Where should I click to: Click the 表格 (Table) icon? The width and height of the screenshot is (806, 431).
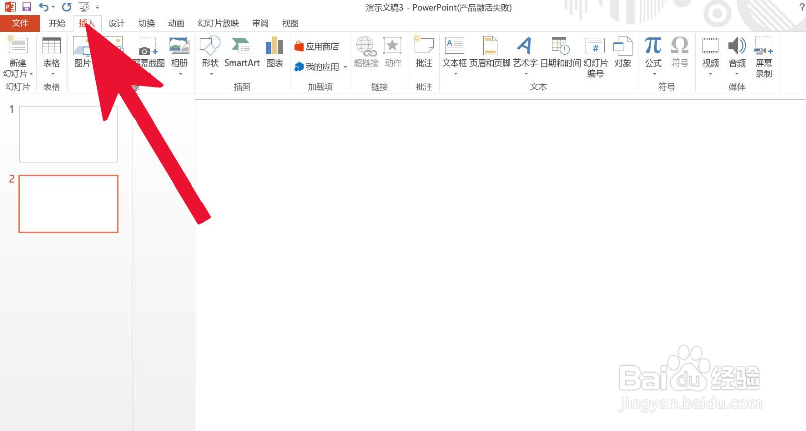pos(51,45)
